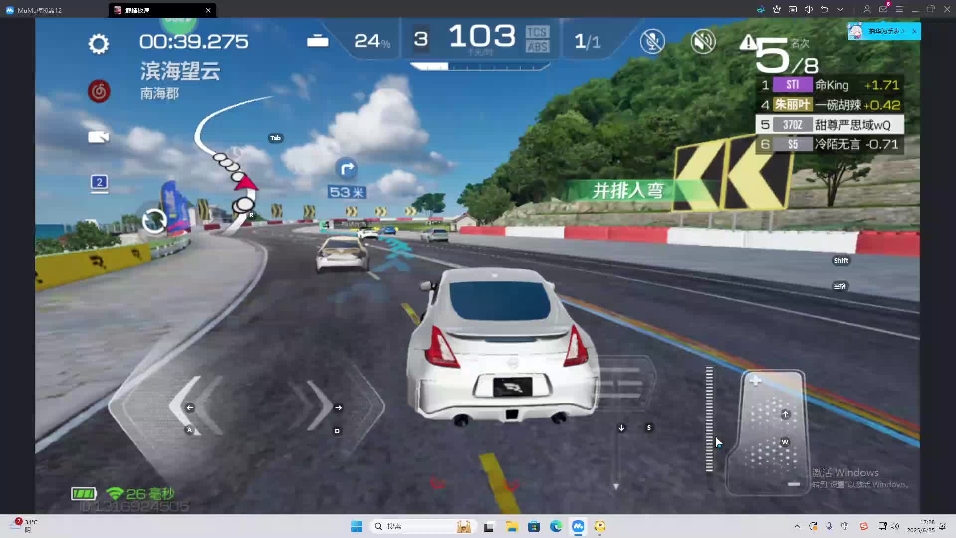
Task: Click the MuMu crown VIP icon
Action: [777, 9]
